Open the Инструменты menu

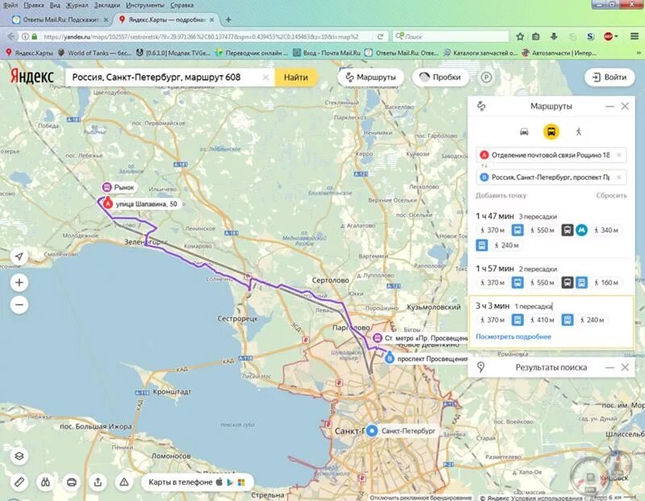tap(145, 5)
